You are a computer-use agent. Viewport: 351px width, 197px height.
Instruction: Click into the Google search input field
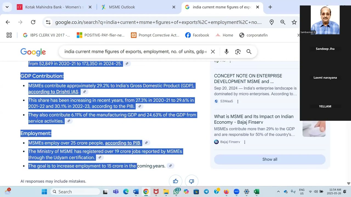pyautogui.click(x=135, y=51)
